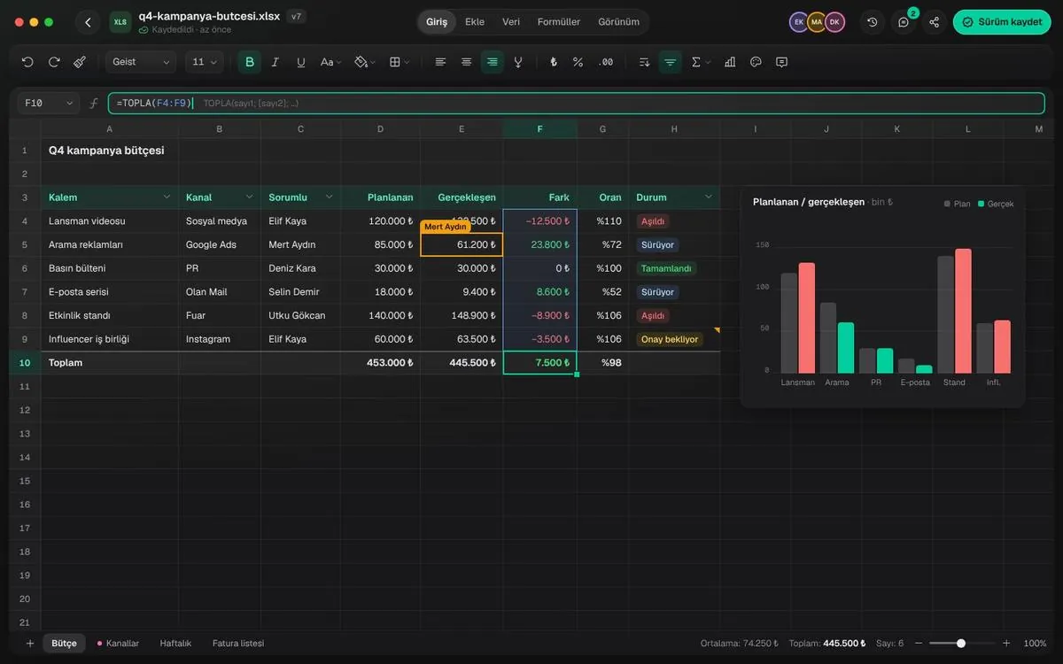
Task: Open comments panel with 2 badge
Action: [x=904, y=22]
